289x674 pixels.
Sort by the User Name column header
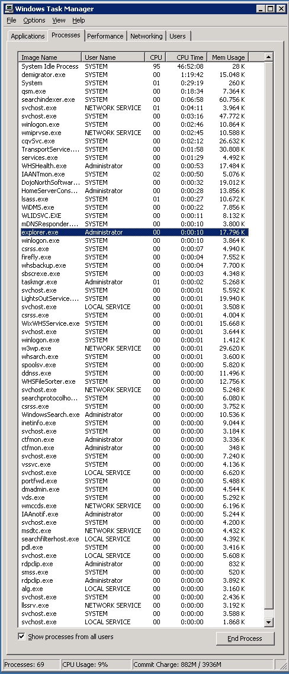tap(112, 57)
